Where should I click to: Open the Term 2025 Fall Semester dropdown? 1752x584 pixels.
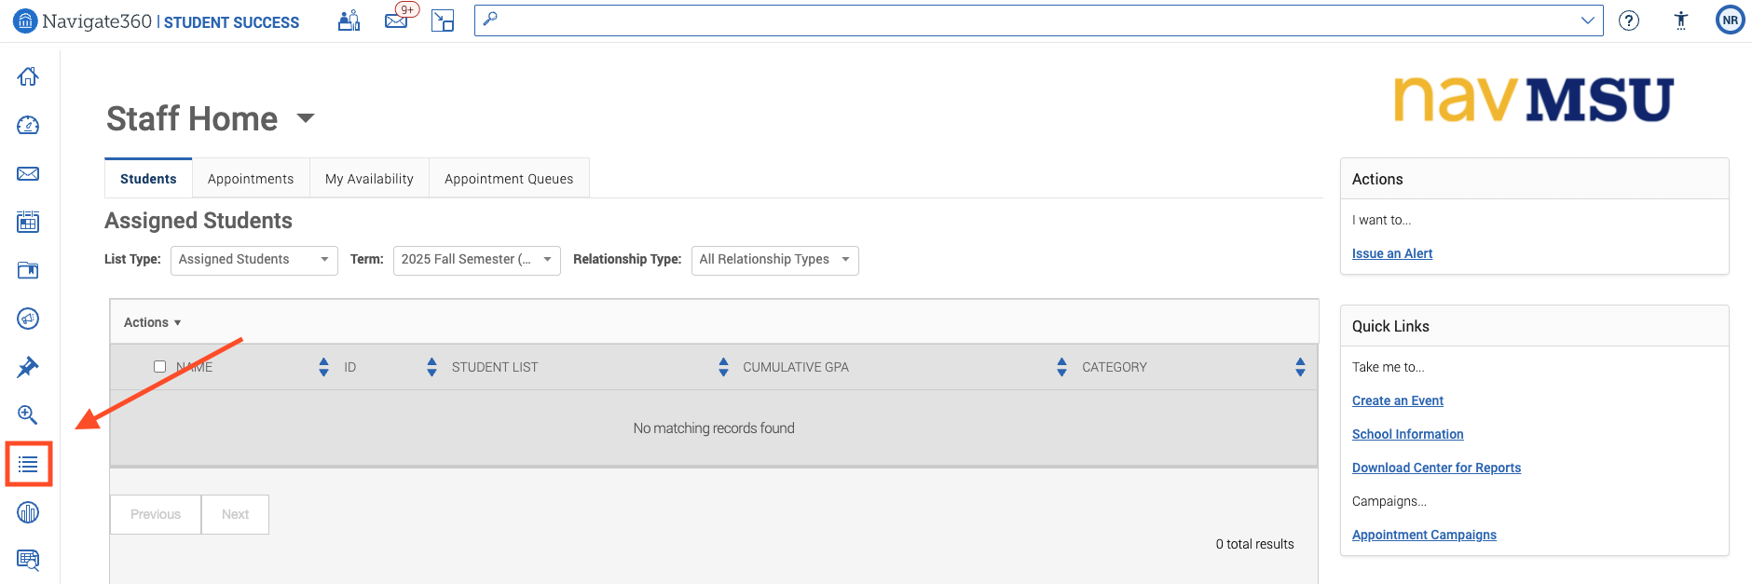click(477, 260)
